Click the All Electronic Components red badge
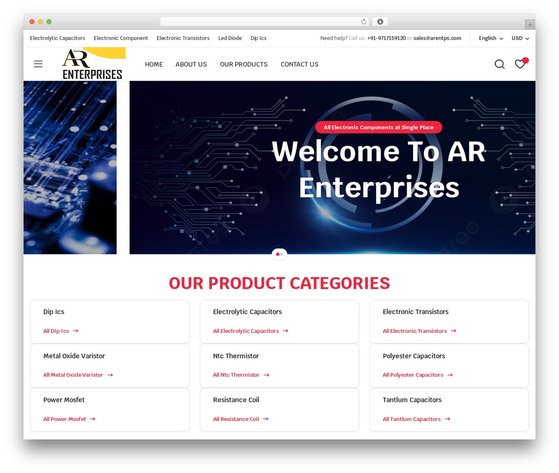Screen dimensions: 559x473 click(379, 127)
